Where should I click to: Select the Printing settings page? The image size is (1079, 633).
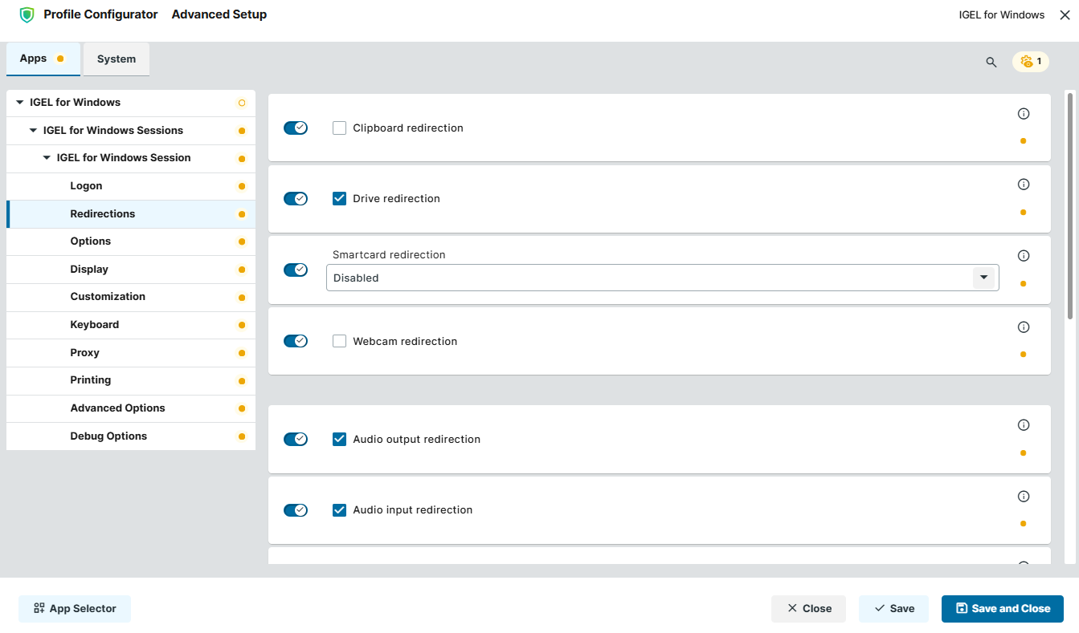tap(90, 380)
